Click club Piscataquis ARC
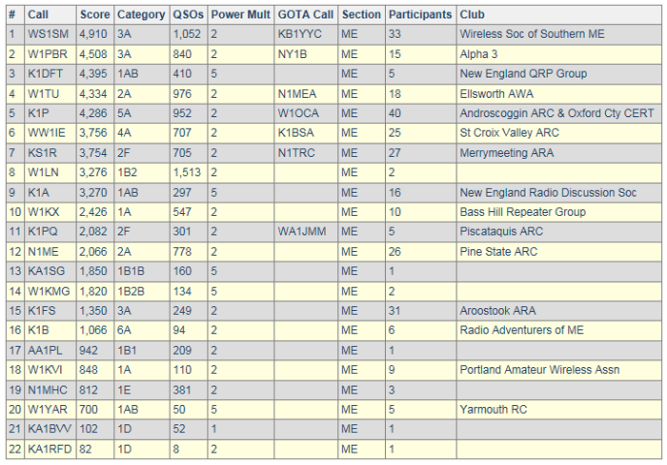The height and width of the screenshot is (465, 667). [x=501, y=231]
